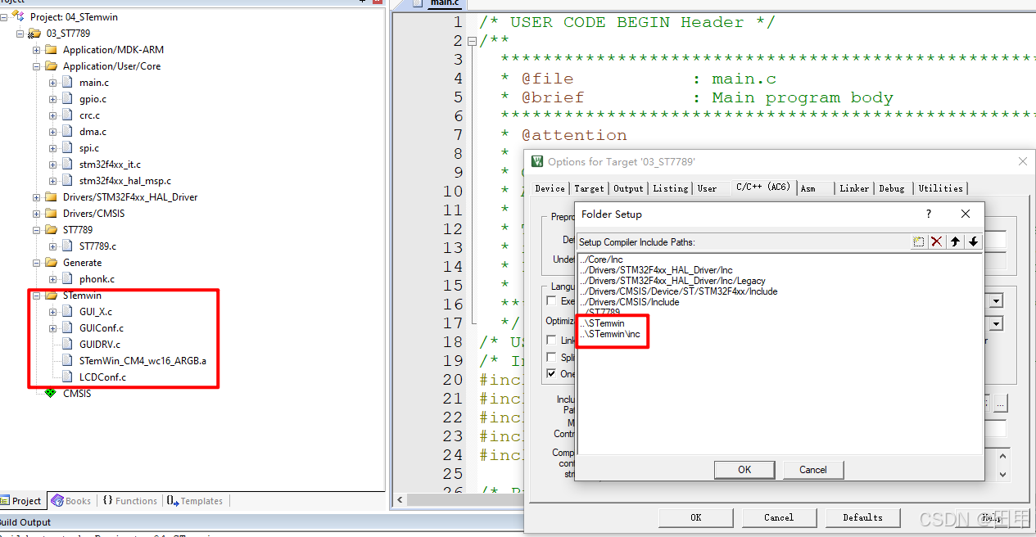
Task: Delete the selected include path with red X
Action: pos(937,241)
